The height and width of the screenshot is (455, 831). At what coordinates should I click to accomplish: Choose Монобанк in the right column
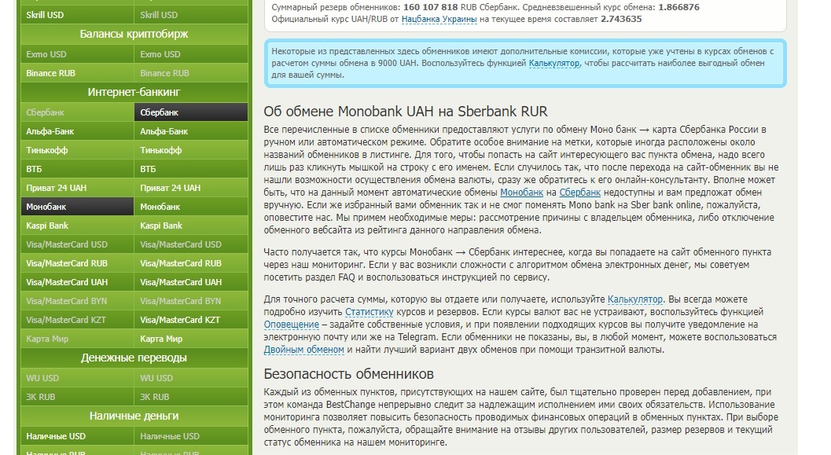pos(191,207)
